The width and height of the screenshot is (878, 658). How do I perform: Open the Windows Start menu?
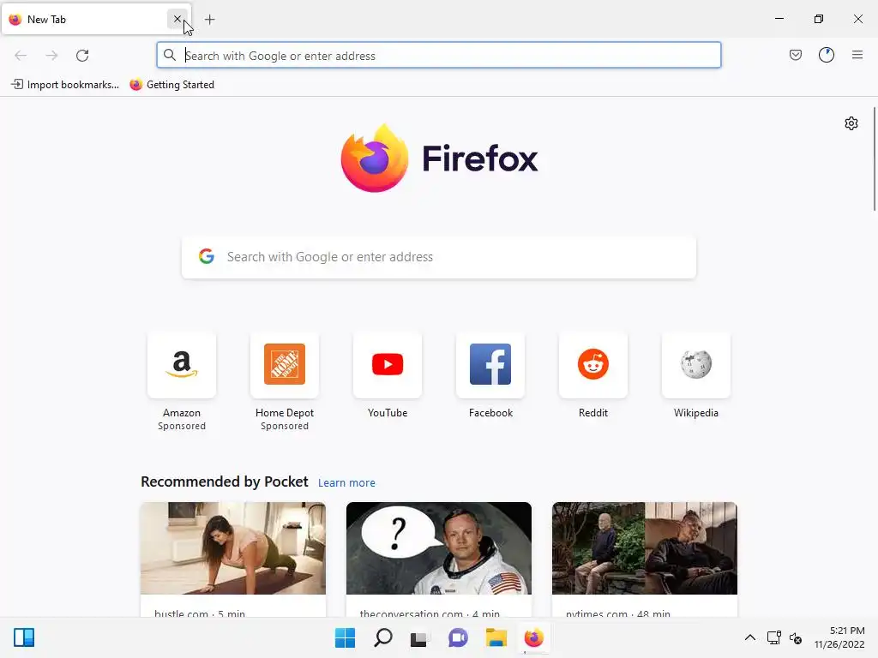345,637
